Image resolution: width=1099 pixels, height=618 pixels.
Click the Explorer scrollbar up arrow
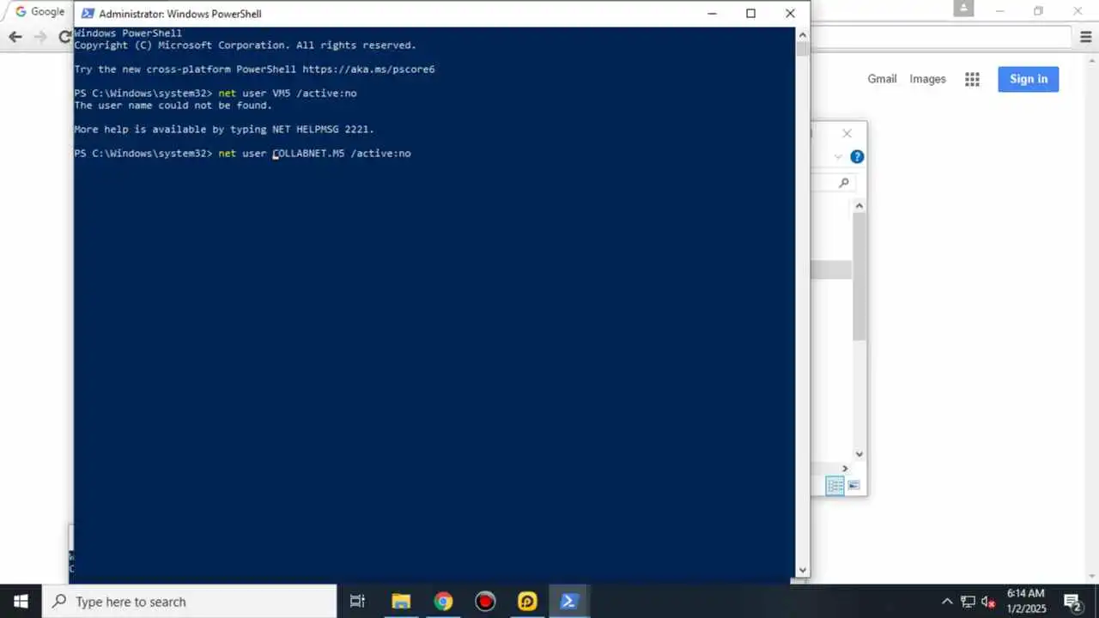(859, 206)
